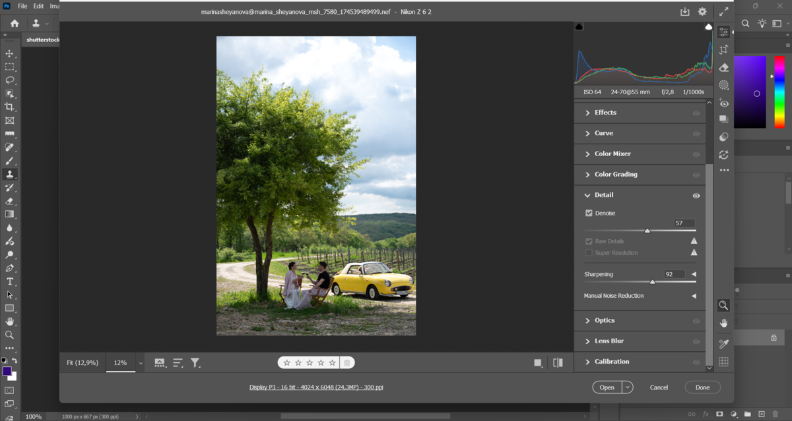The width and height of the screenshot is (792, 421).
Task: Toggle Camera Raw color sampler eyedropper
Action: pyautogui.click(x=724, y=344)
